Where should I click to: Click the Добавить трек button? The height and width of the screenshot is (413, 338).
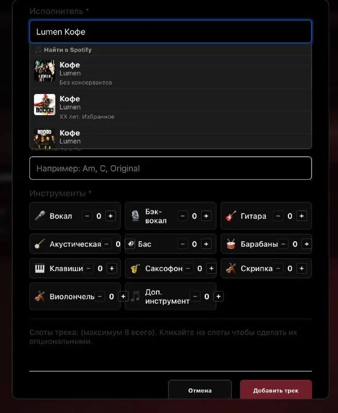point(276,390)
